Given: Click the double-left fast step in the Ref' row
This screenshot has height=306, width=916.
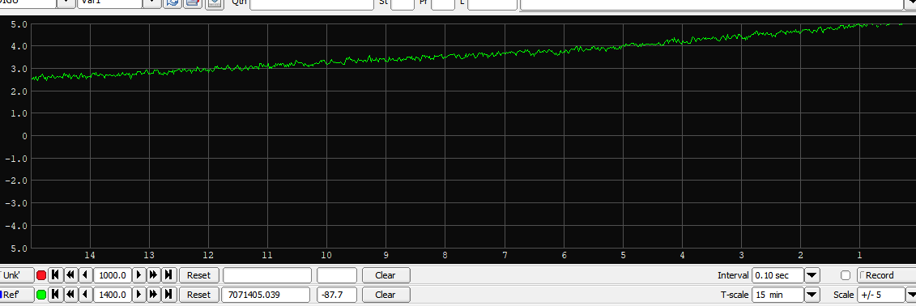Looking at the screenshot, I should coord(70,295).
